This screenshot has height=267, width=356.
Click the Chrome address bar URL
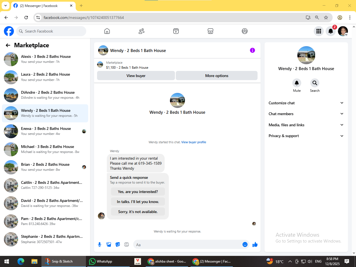tap(84, 18)
